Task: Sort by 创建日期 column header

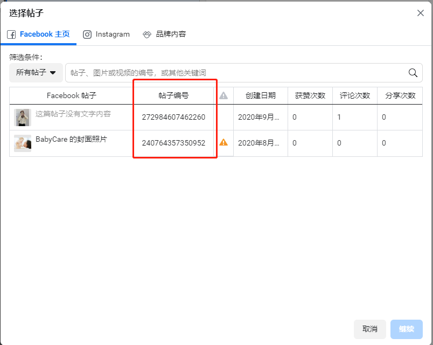Action: (x=261, y=95)
